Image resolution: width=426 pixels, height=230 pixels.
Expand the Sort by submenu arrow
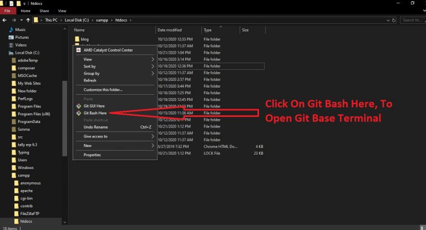(153, 67)
